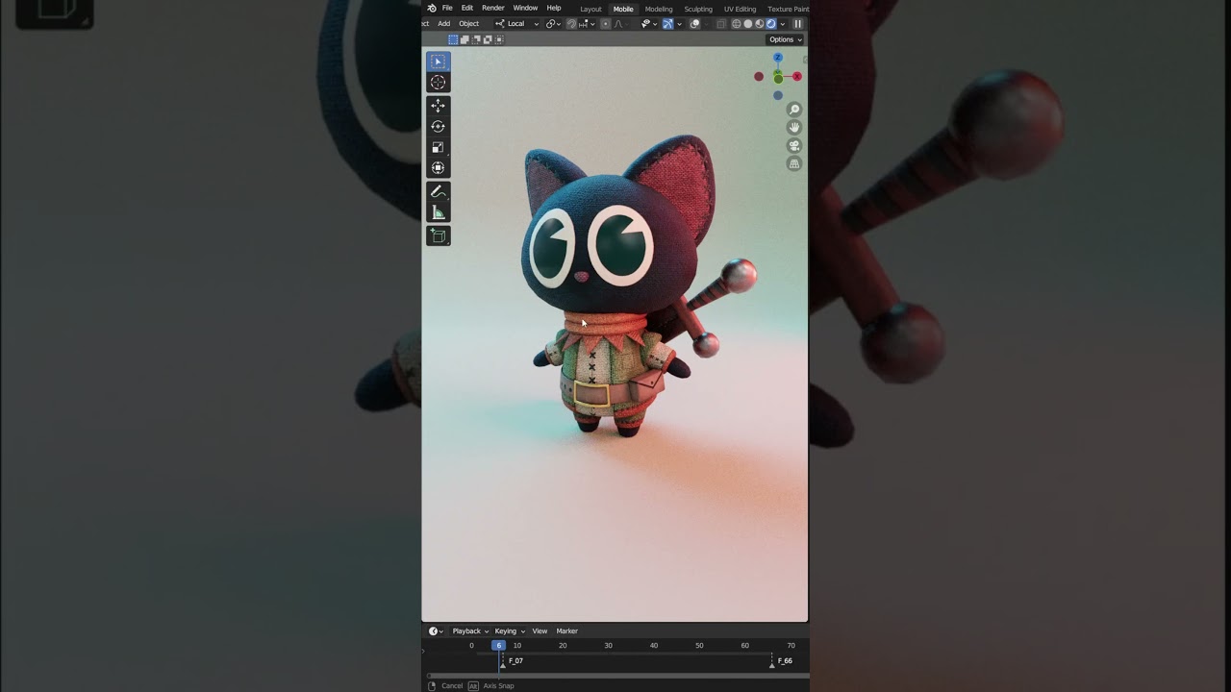Open the Help menu

coord(554,8)
